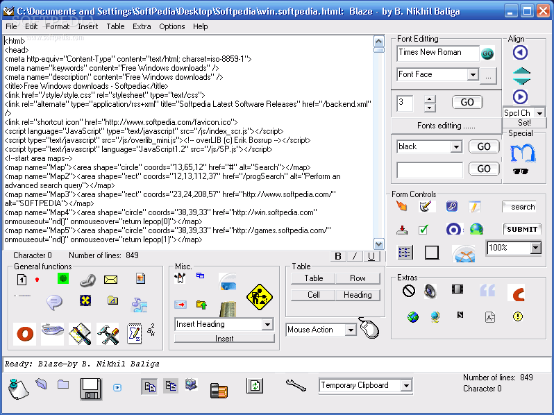This screenshot has width=554, height=415.
Task: Click the green refresh page icon
Action: 255,386
